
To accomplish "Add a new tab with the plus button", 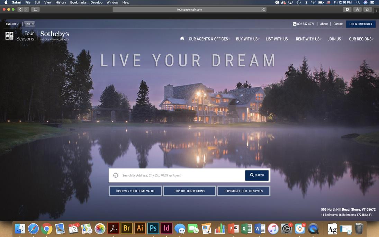I will [x=376, y=11].
